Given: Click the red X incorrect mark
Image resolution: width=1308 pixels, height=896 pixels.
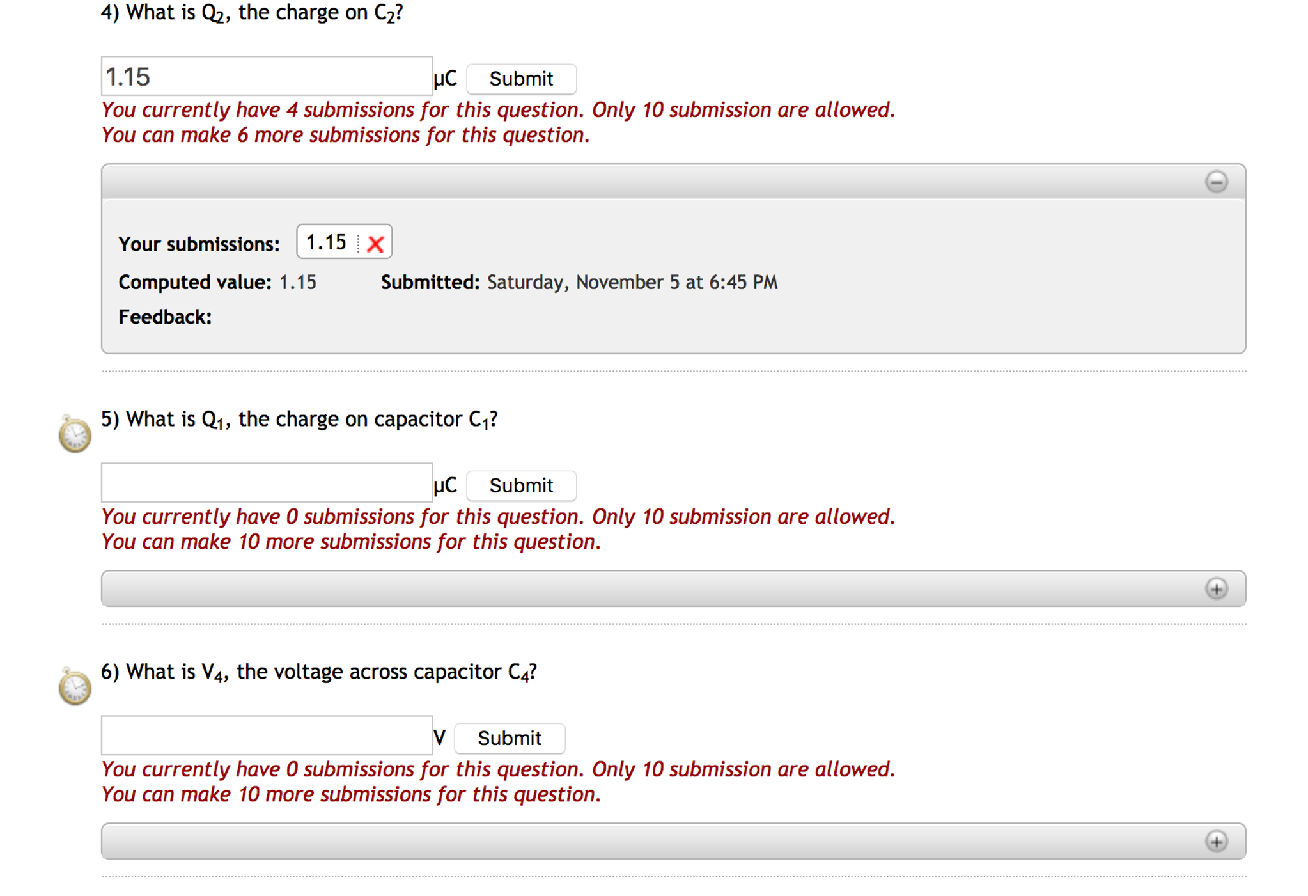Looking at the screenshot, I should coord(376,244).
